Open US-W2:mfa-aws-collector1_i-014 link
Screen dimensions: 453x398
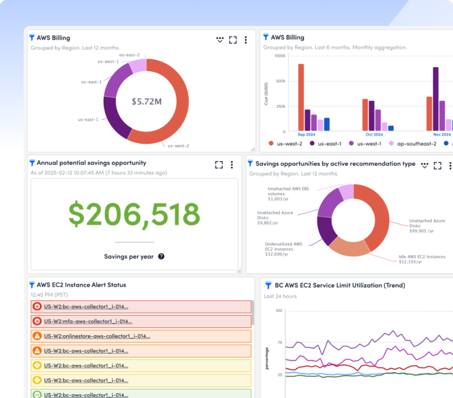tap(88, 321)
